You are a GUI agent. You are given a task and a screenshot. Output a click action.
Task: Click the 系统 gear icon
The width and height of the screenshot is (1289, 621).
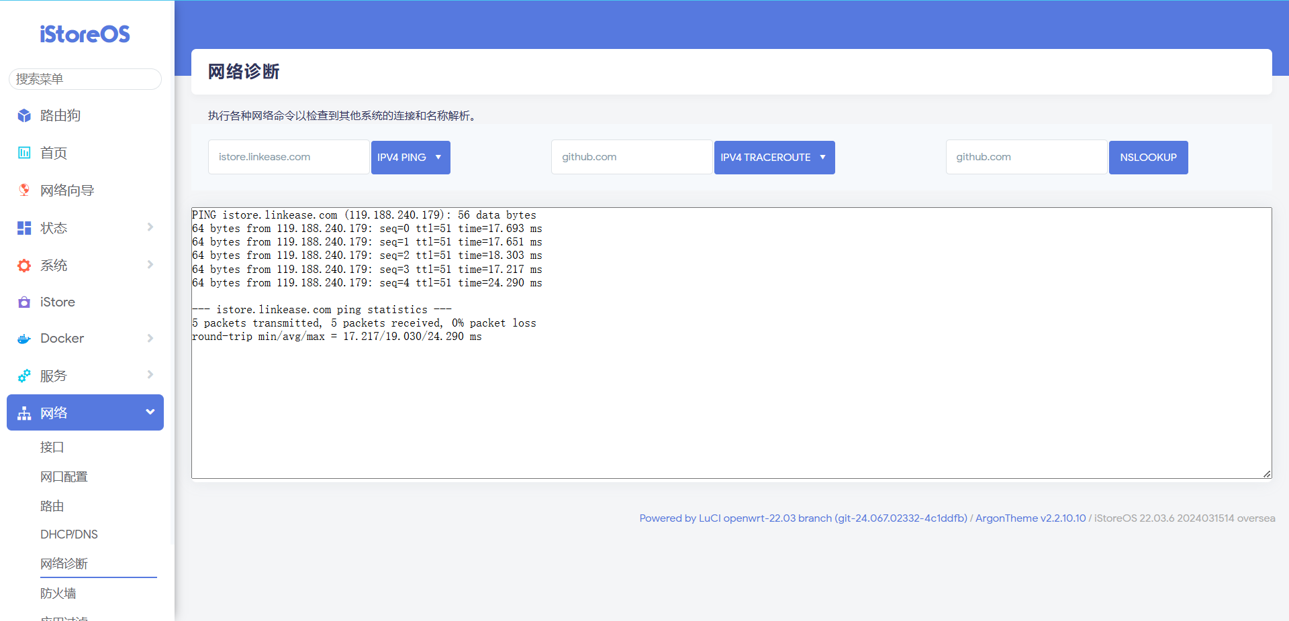(x=24, y=266)
